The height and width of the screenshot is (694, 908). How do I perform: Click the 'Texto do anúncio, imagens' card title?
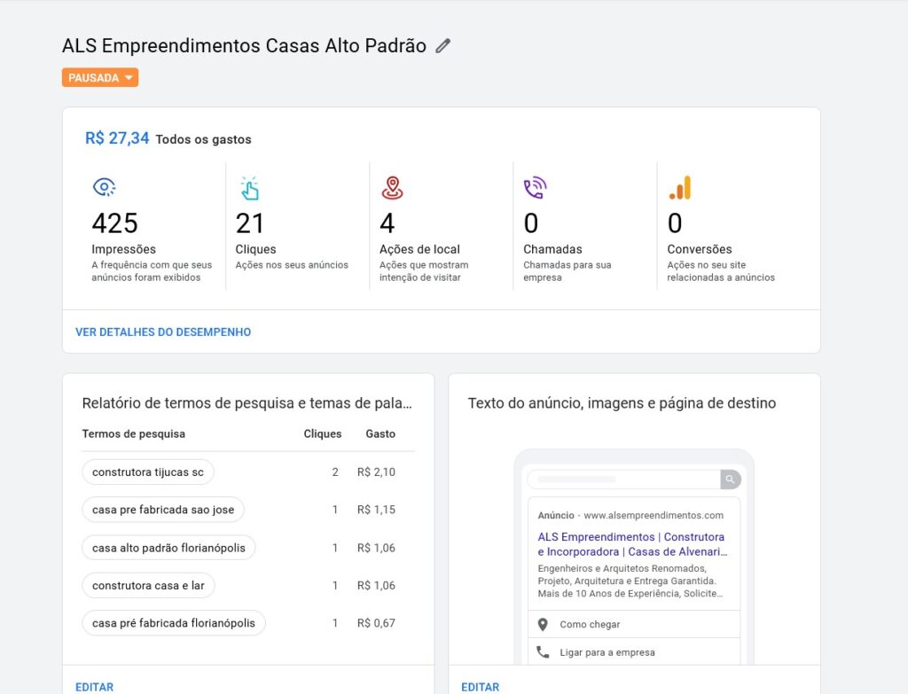[622, 403]
